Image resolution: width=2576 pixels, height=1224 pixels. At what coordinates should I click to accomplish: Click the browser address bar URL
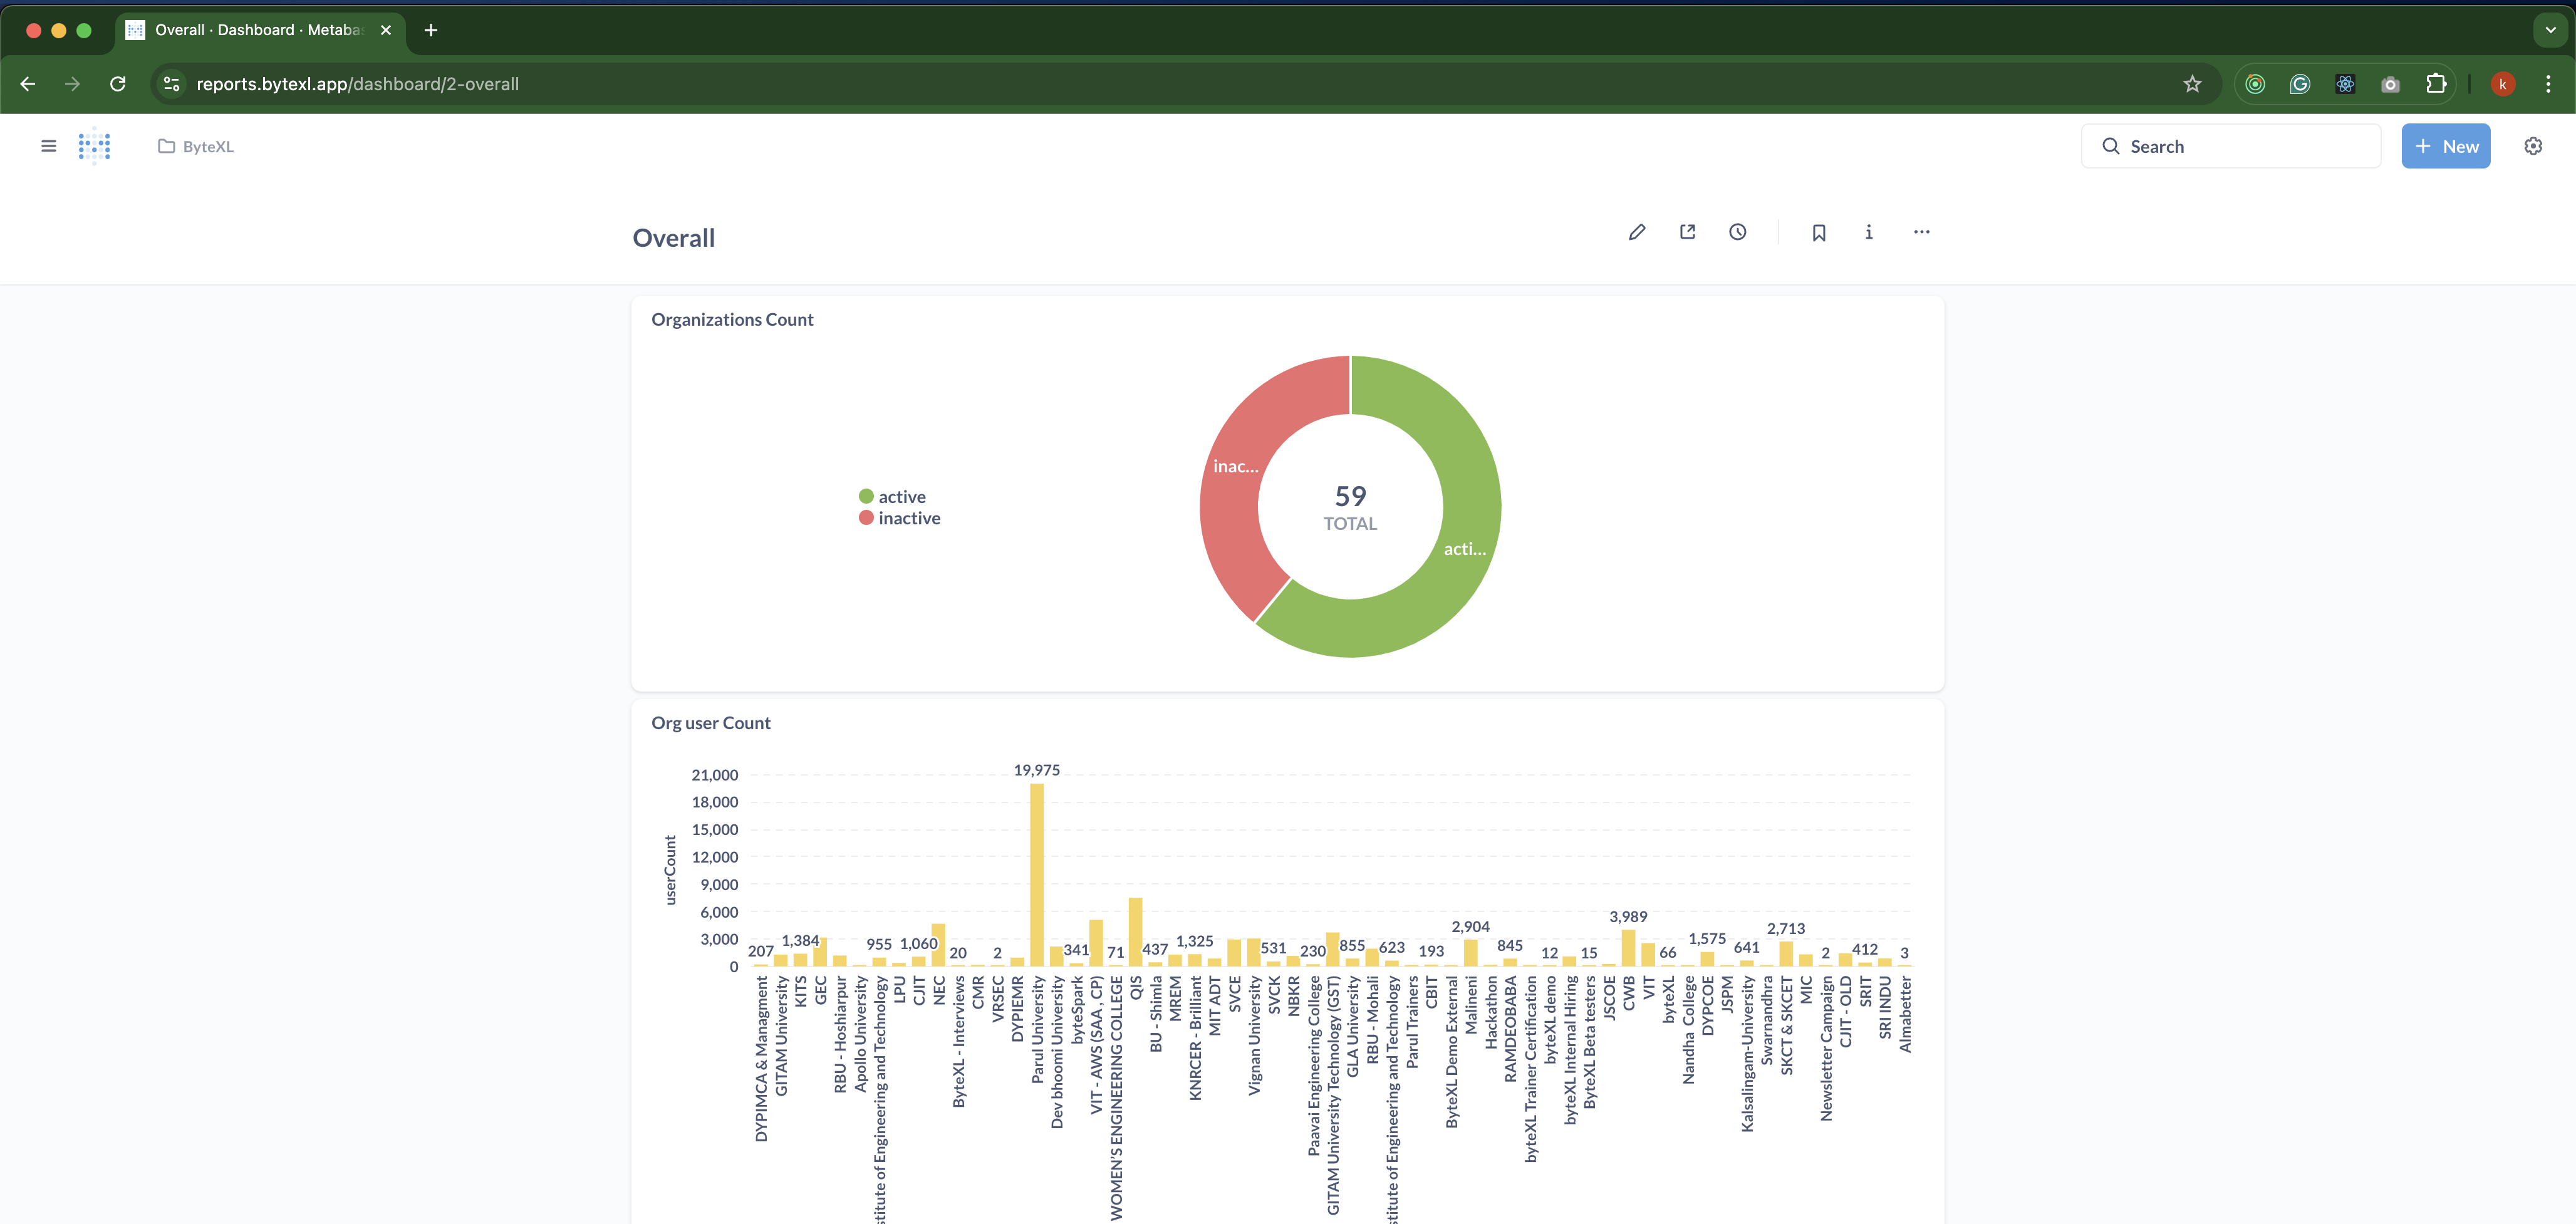tap(358, 84)
